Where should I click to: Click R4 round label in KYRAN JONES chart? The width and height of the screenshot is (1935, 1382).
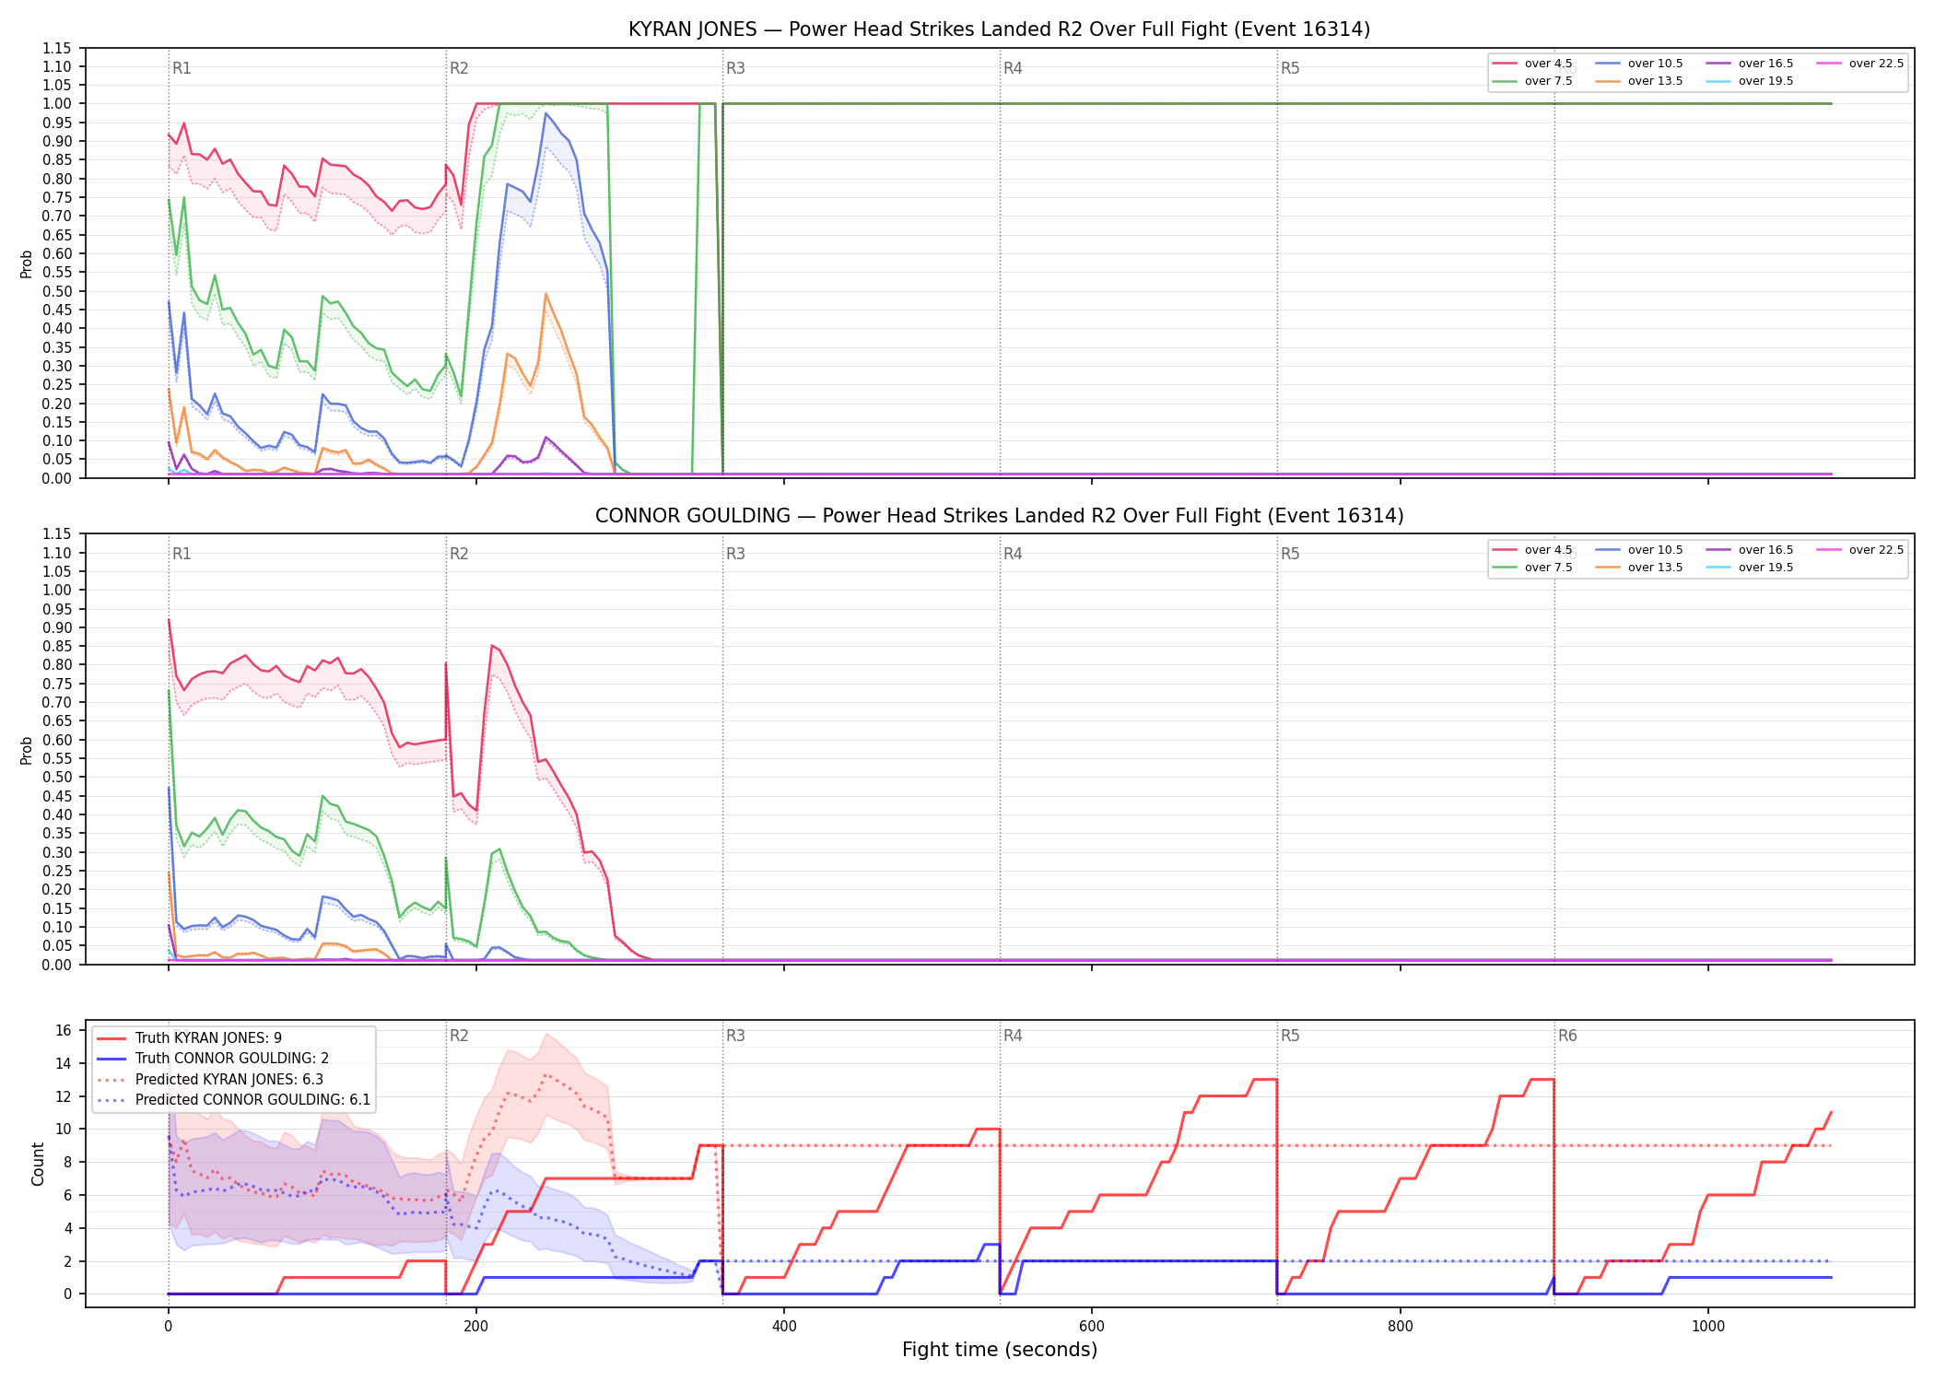1013,68
